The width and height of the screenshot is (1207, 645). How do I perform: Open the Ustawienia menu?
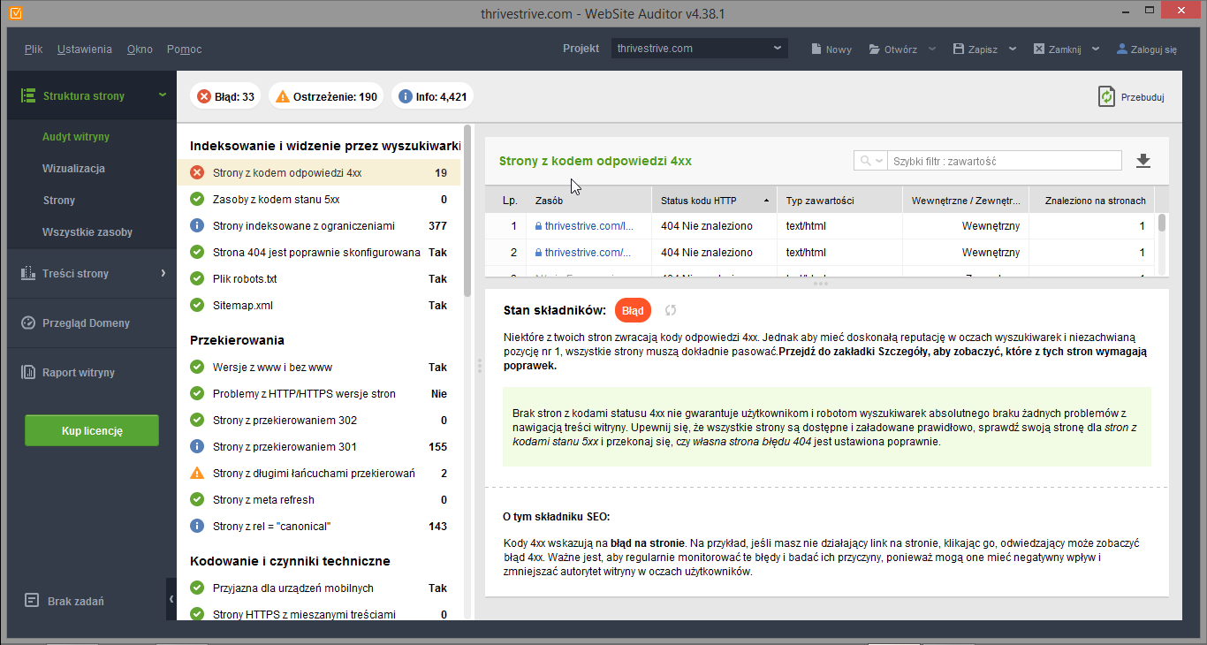click(x=85, y=49)
